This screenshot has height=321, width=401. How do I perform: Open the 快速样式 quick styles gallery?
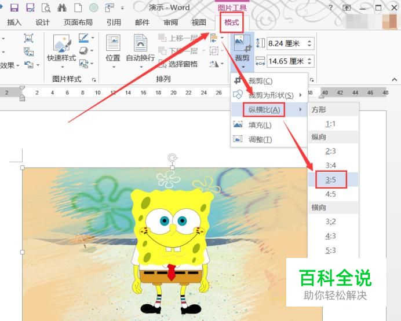click(61, 51)
